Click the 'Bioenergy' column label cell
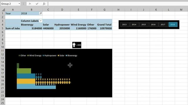This screenshot has width=188, height=105. [x=31, y=24]
